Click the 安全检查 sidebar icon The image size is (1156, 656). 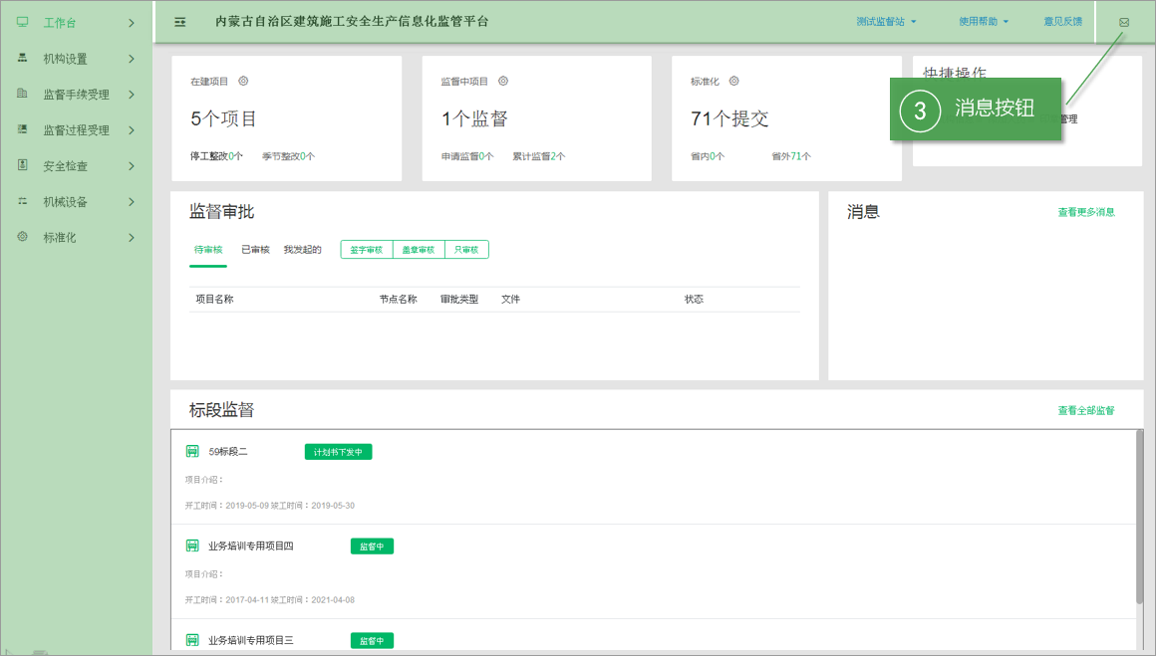pos(23,165)
